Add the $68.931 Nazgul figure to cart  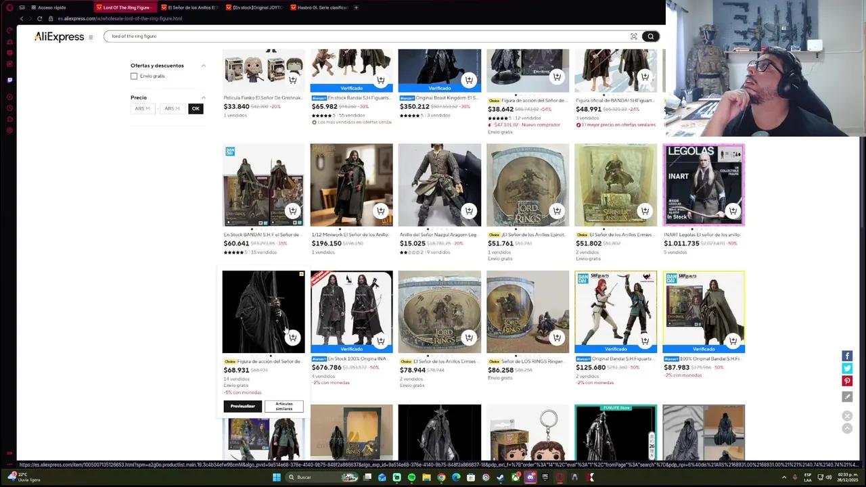292,338
